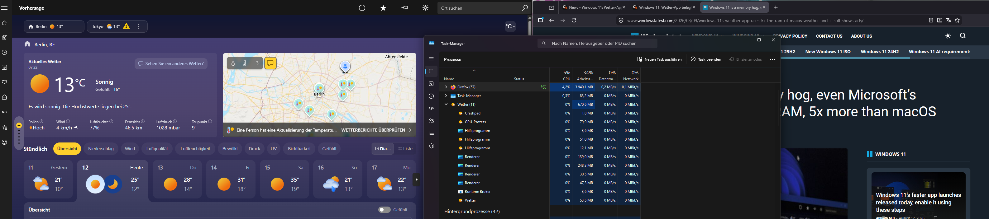This screenshot has height=219, width=989.
Task: Bookmark this page with the browser star
Action: pos(957,20)
